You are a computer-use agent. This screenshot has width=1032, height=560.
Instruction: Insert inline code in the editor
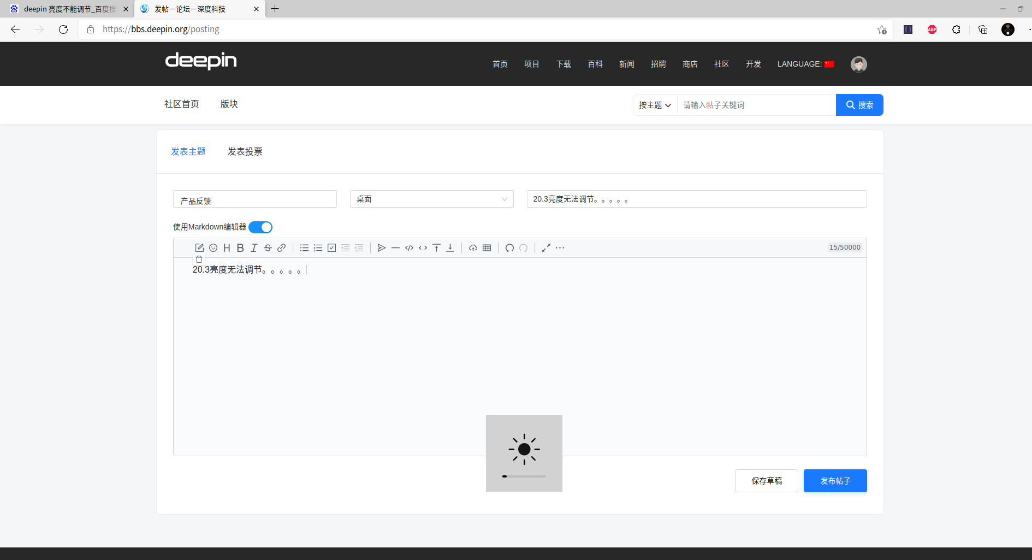point(423,248)
